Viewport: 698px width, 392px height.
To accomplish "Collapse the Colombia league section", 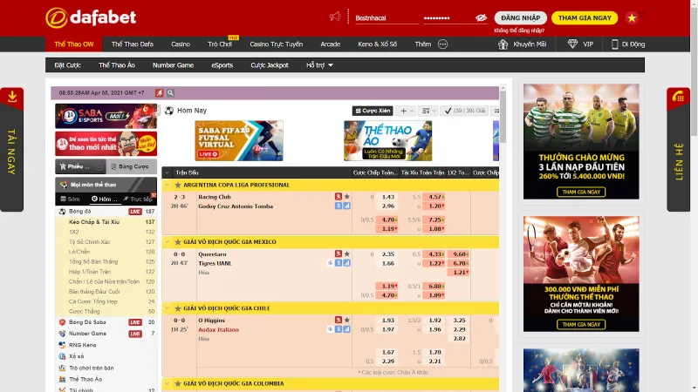I will [x=167, y=383].
